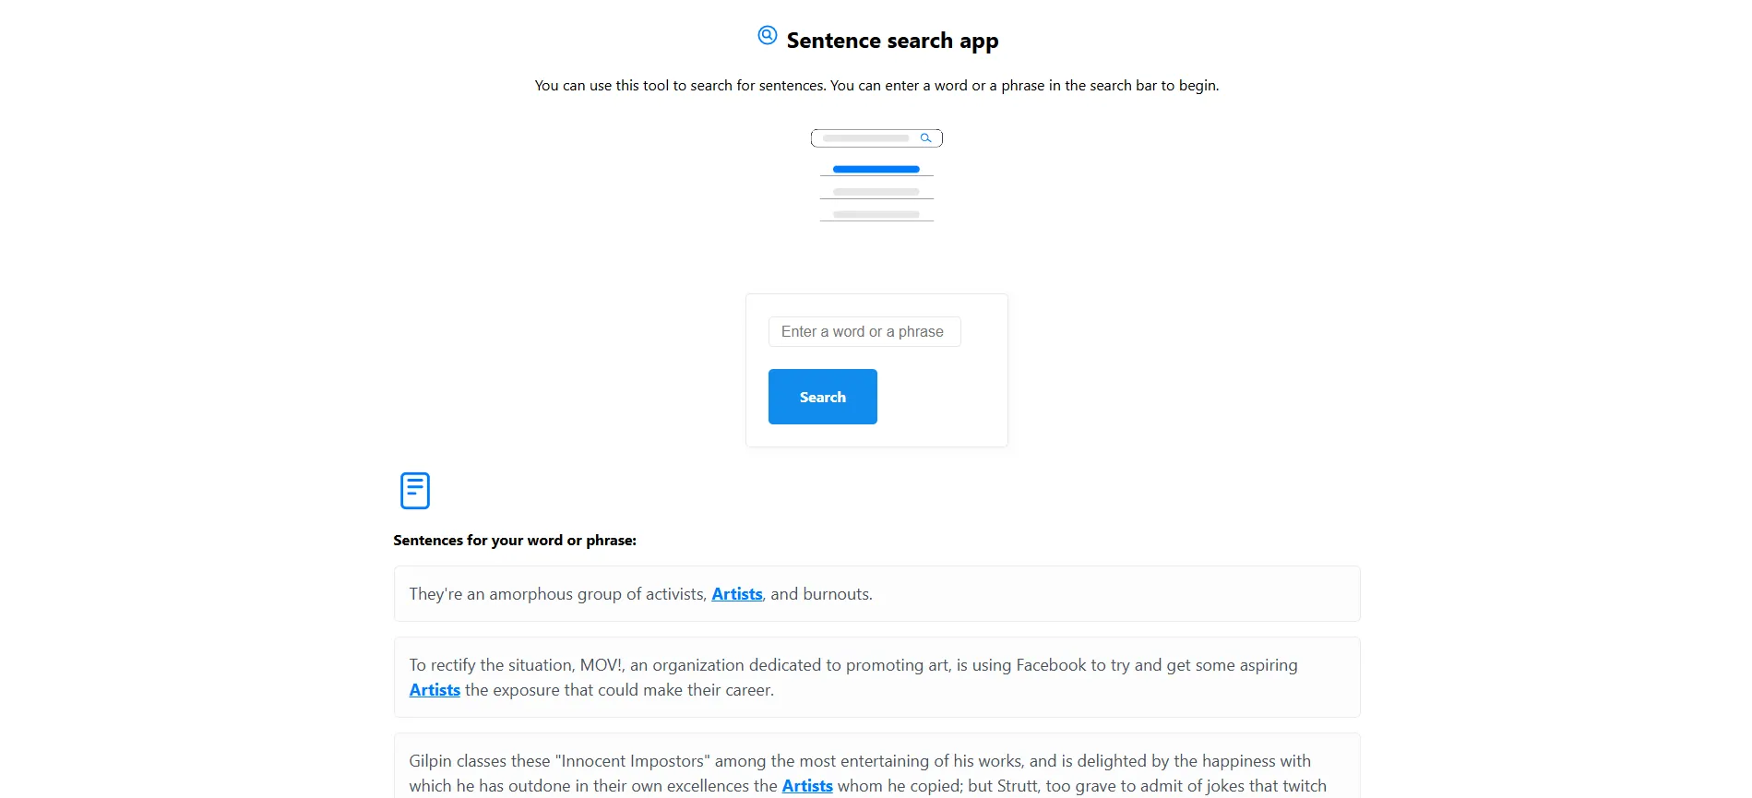Click the instructional text under the title
This screenshot has height=798, width=1752.
click(x=876, y=84)
